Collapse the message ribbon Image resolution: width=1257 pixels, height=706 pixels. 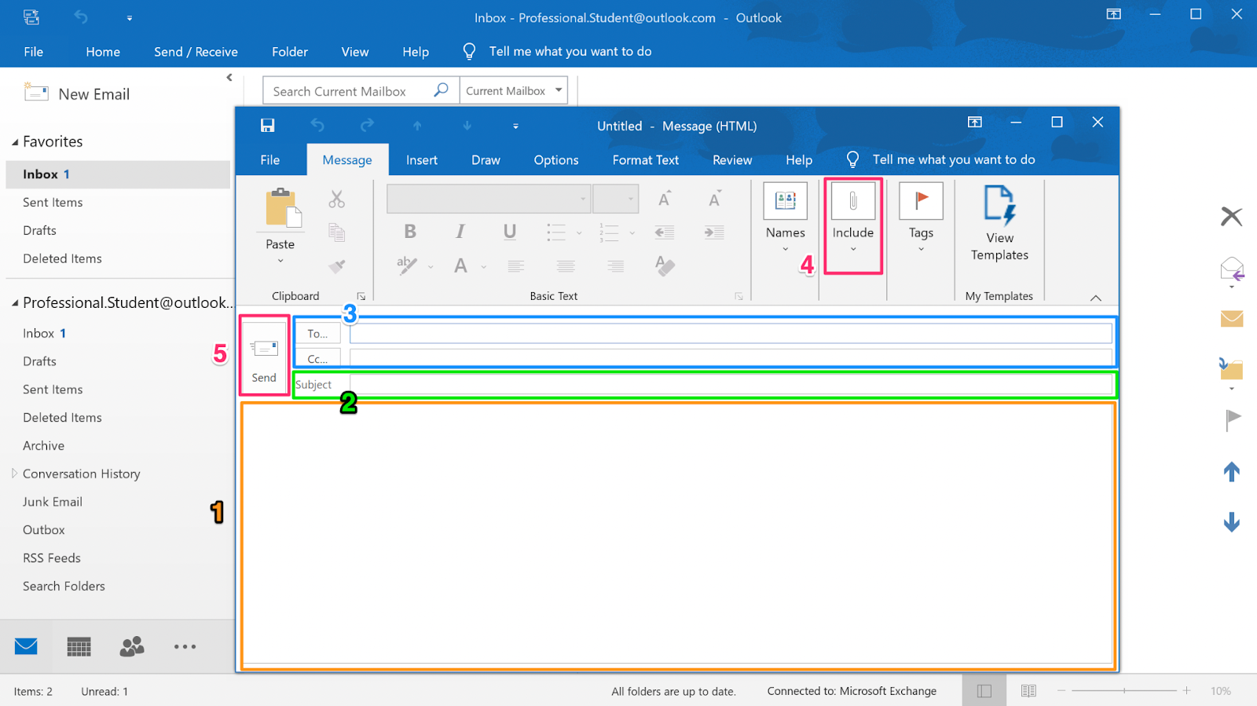pos(1096,298)
